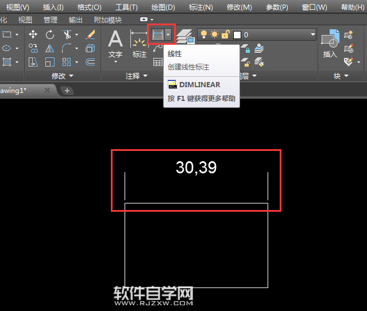Click the Erase tool icon
The image size is (367, 311).
90,34
